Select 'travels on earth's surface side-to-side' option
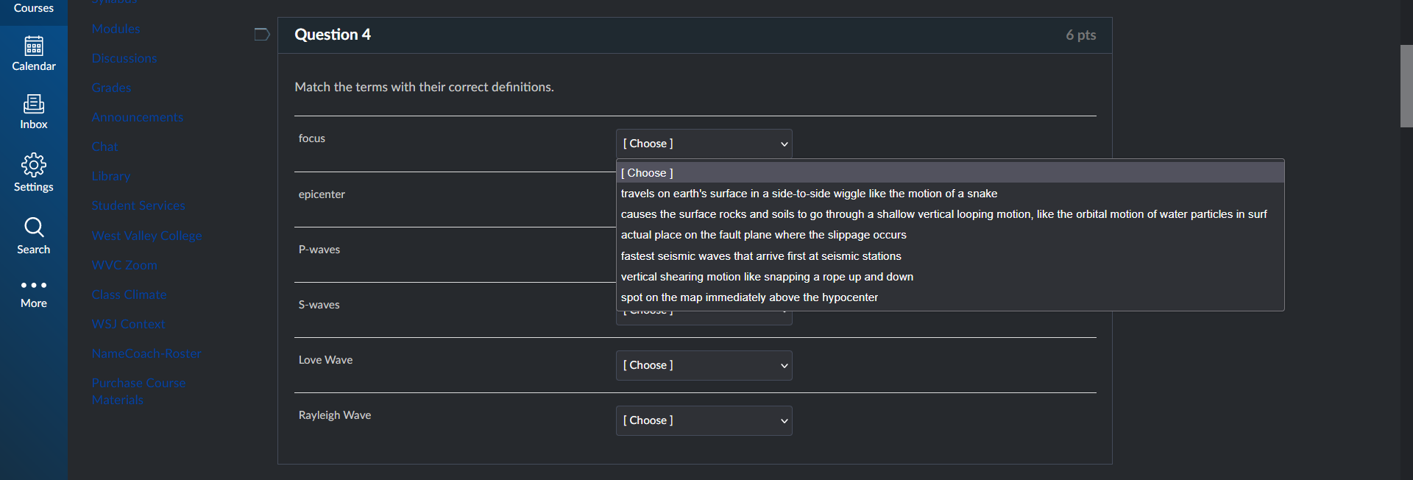The height and width of the screenshot is (480, 1413). 809,194
